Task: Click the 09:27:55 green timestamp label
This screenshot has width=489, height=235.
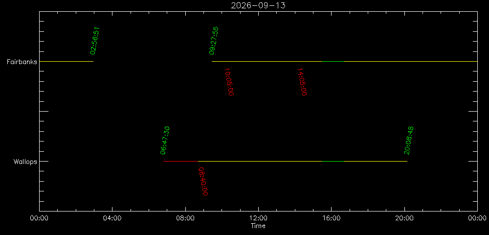Action: pyautogui.click(x=214, y=41)
